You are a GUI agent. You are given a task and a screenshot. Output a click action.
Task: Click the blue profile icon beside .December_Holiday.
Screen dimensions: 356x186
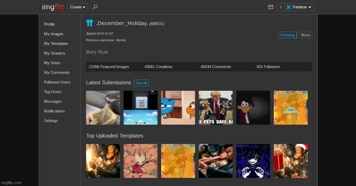[89, 23]
